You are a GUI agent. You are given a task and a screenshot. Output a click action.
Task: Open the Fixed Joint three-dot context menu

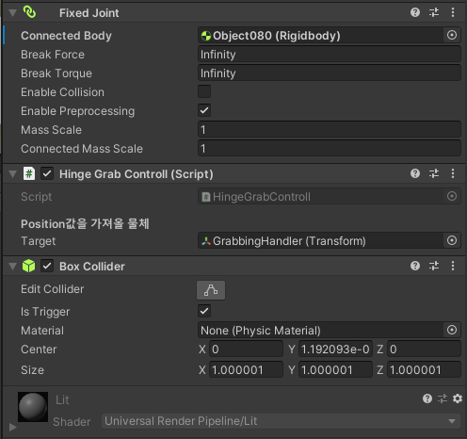(x=453, y=12)
